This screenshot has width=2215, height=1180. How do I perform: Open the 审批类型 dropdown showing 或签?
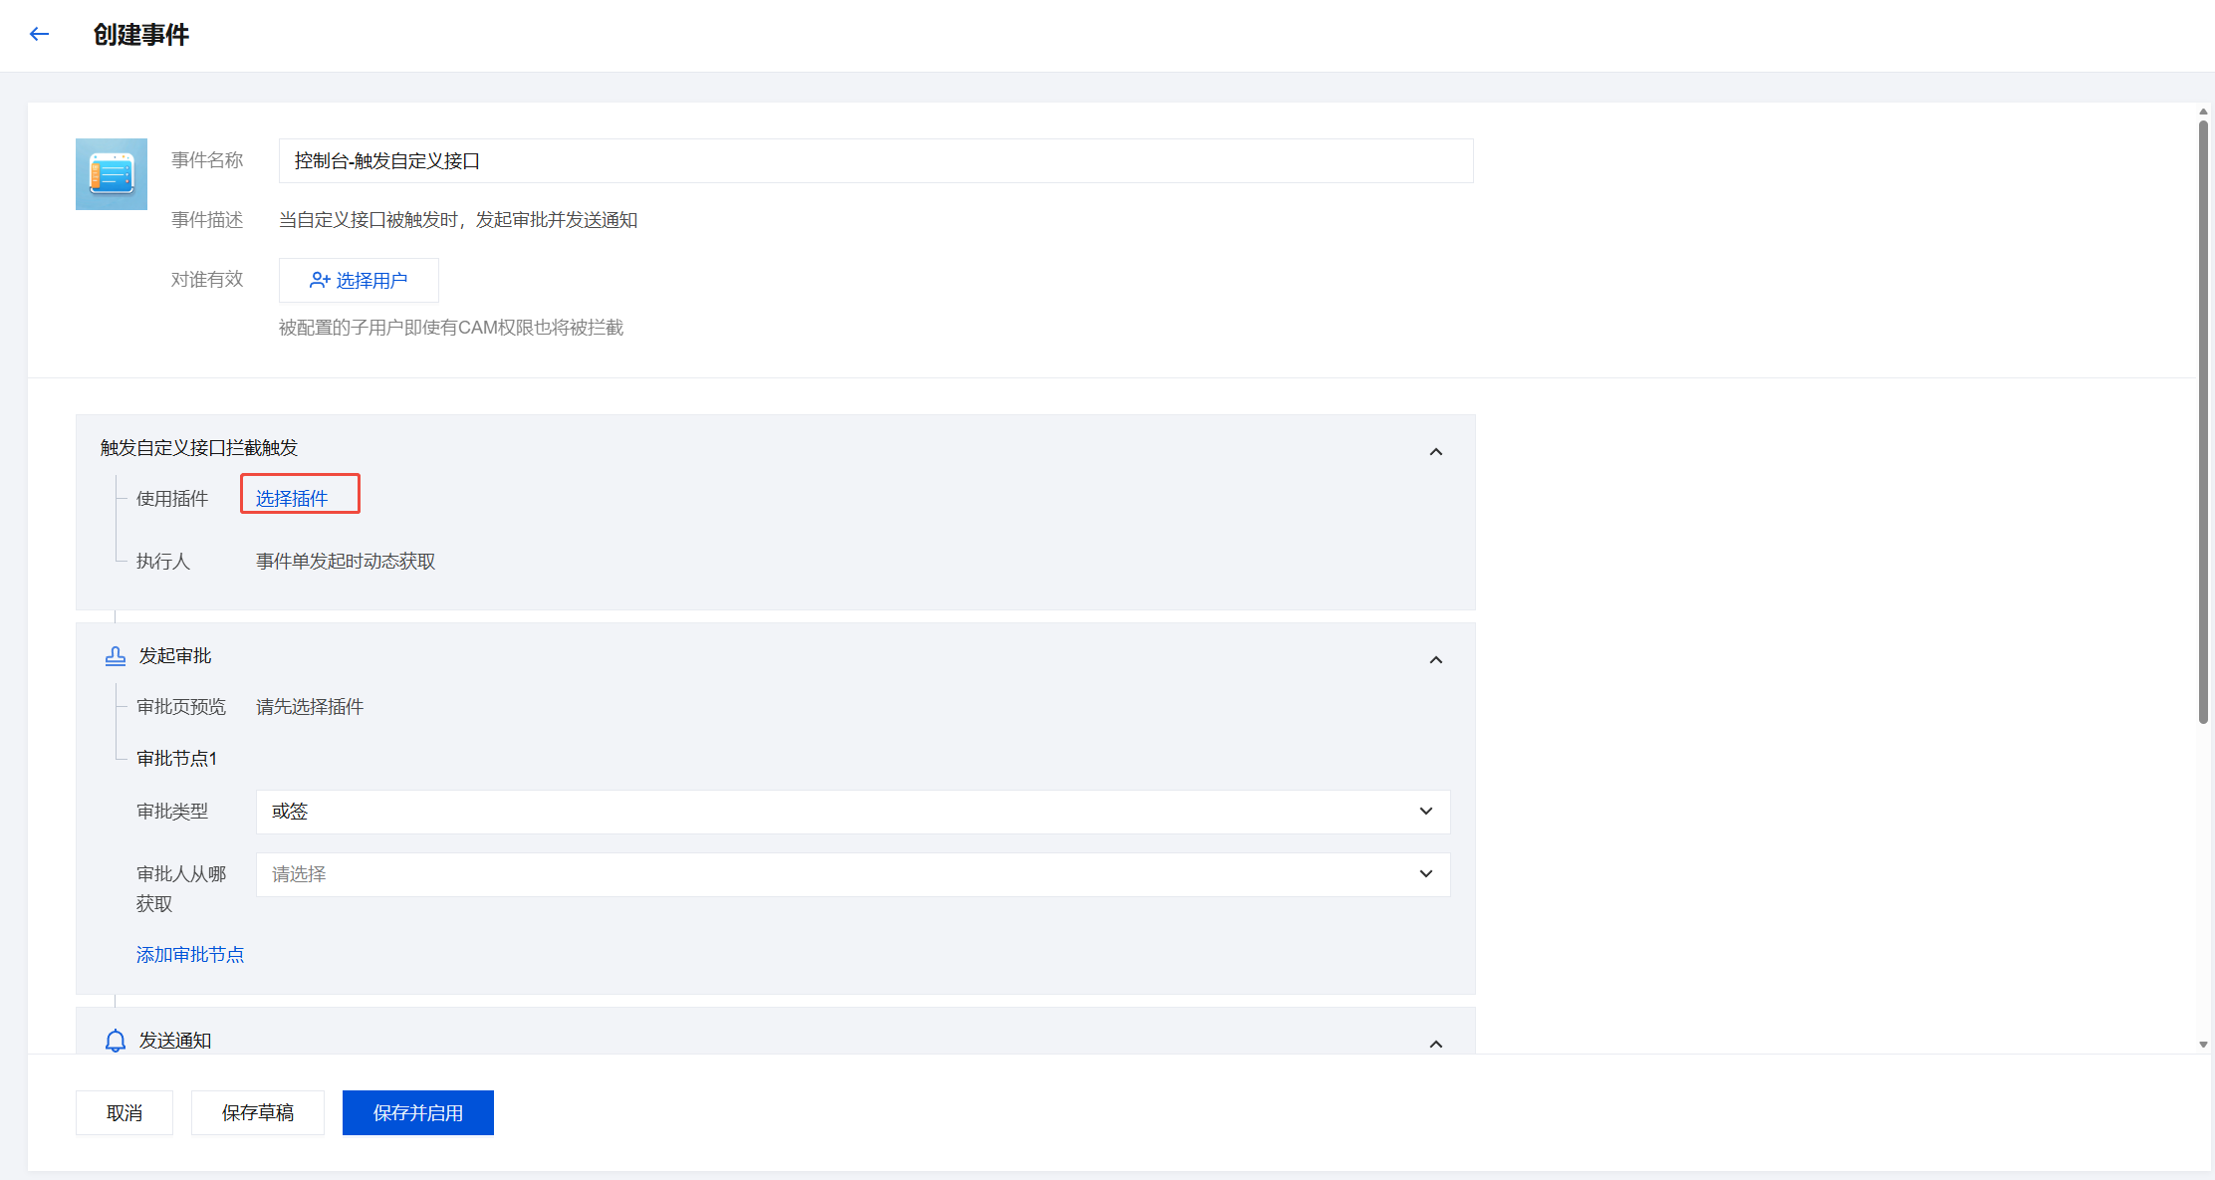coord(852,812)
